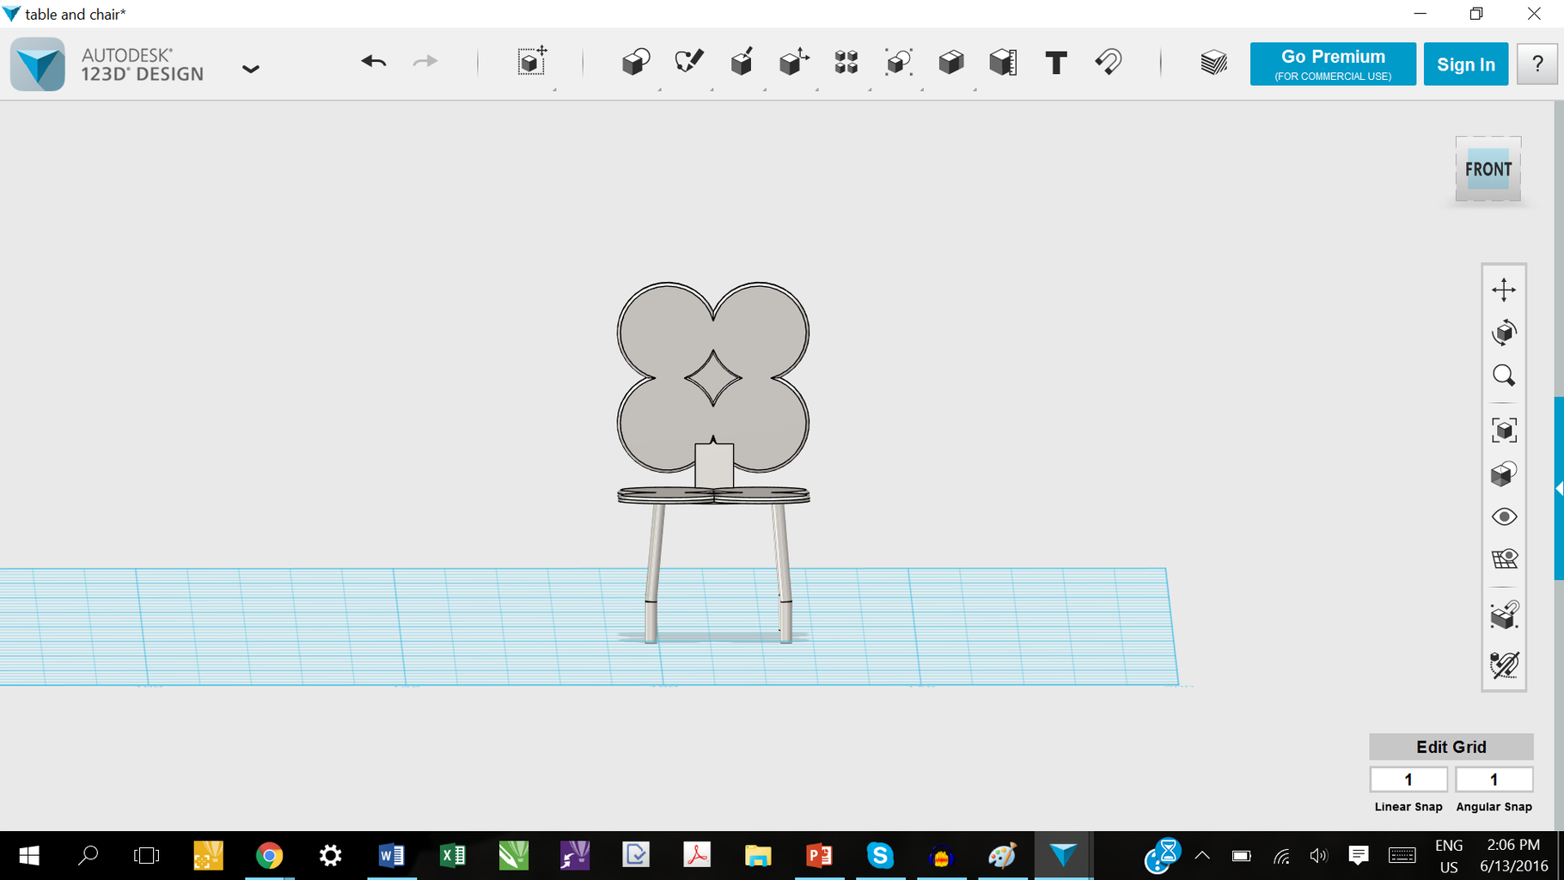Select the Text tool
This screenshot has width=1564, height=880.
tap(1056, 63)
